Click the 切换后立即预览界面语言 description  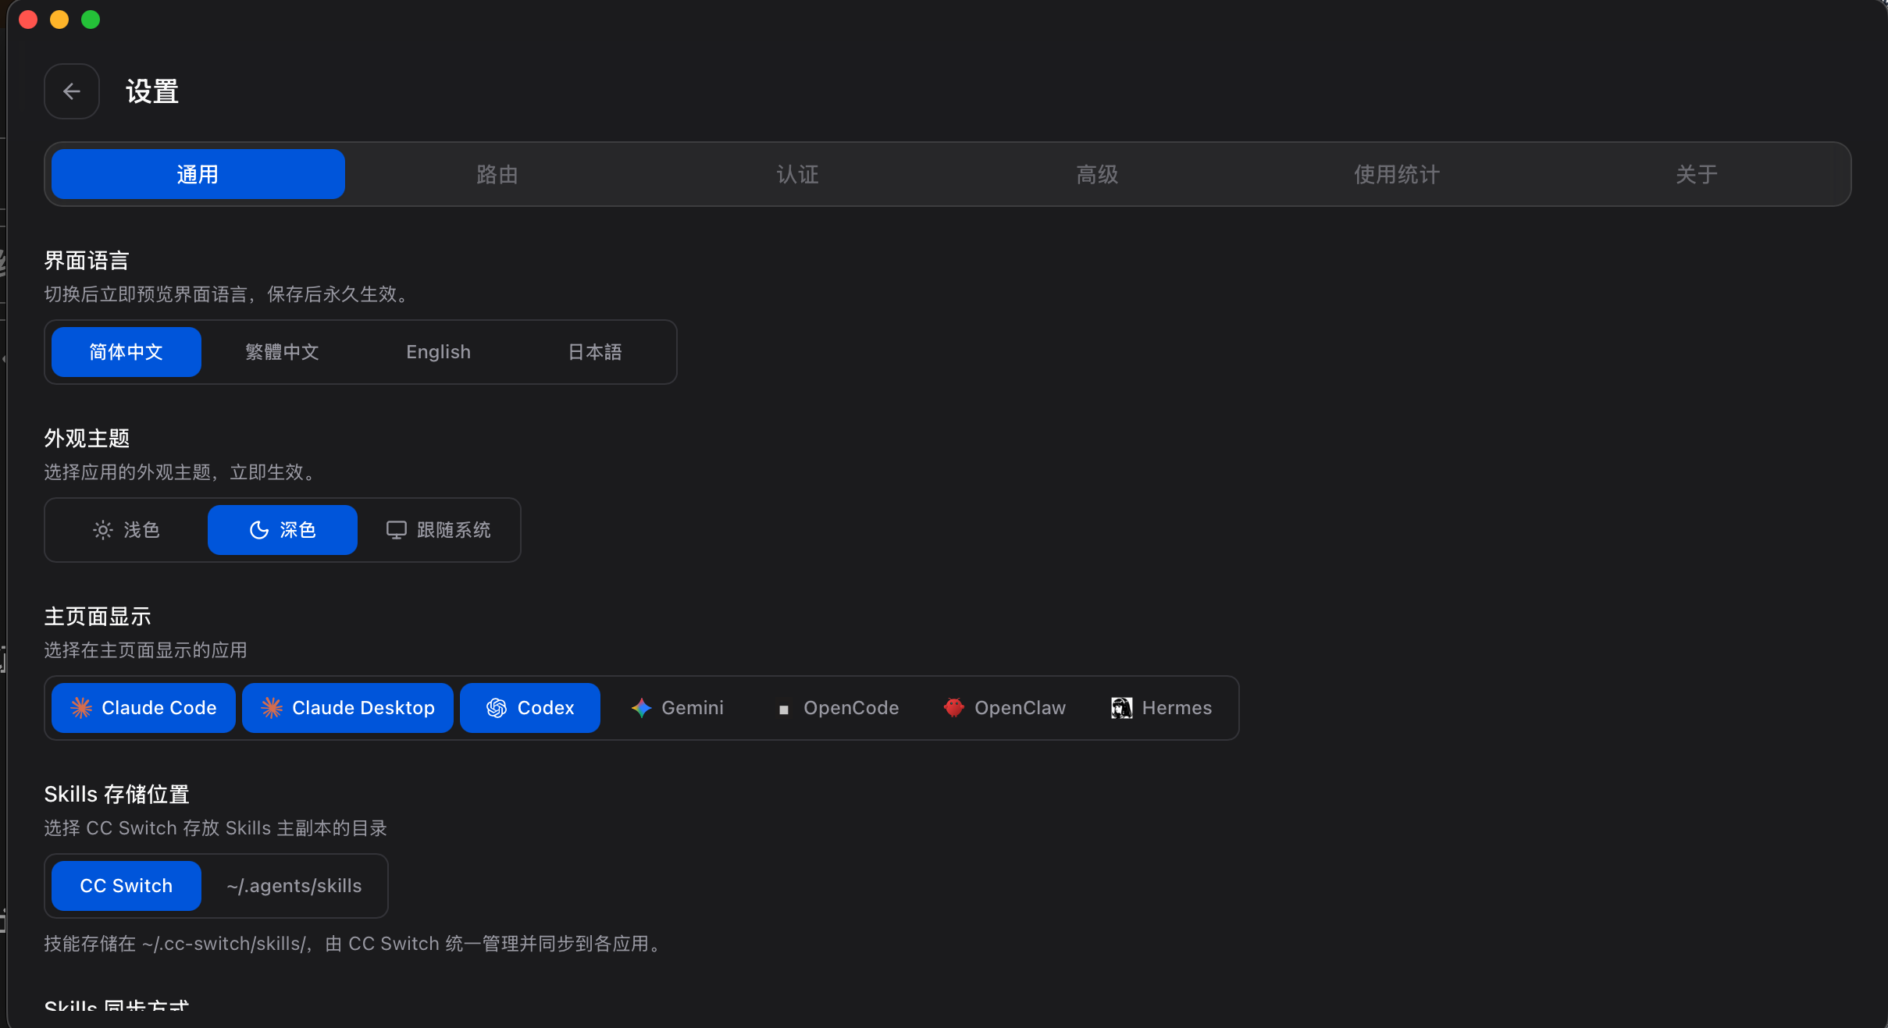point(229,294)
